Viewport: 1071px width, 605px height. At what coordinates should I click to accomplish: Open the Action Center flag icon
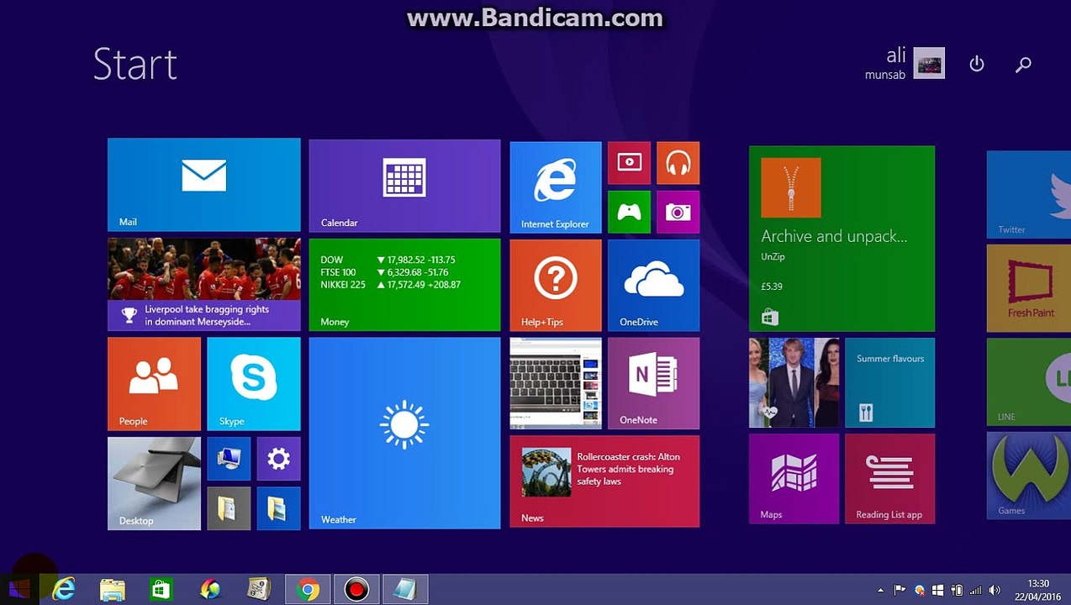(x=900, y=590)
